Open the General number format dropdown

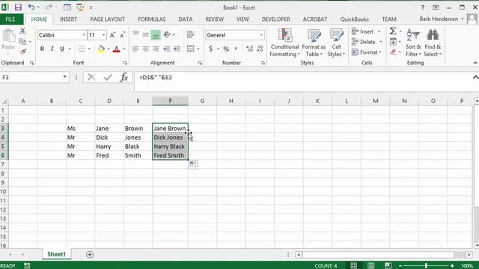(261, 35)
